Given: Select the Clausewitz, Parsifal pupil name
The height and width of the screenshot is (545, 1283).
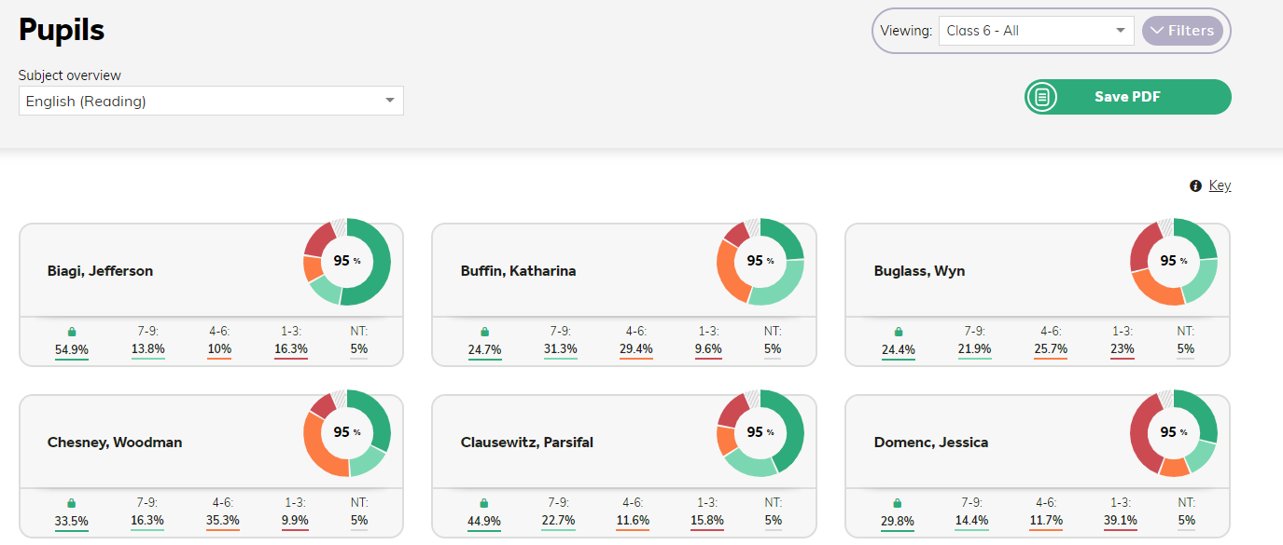Looking at the screenshot, I should [x=527, y=443].
